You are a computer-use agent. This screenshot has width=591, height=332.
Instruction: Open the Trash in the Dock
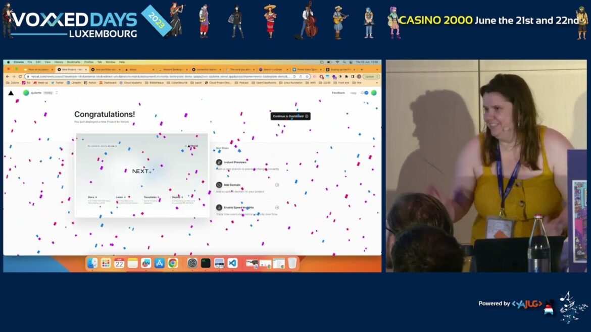[x=292, y=263]
